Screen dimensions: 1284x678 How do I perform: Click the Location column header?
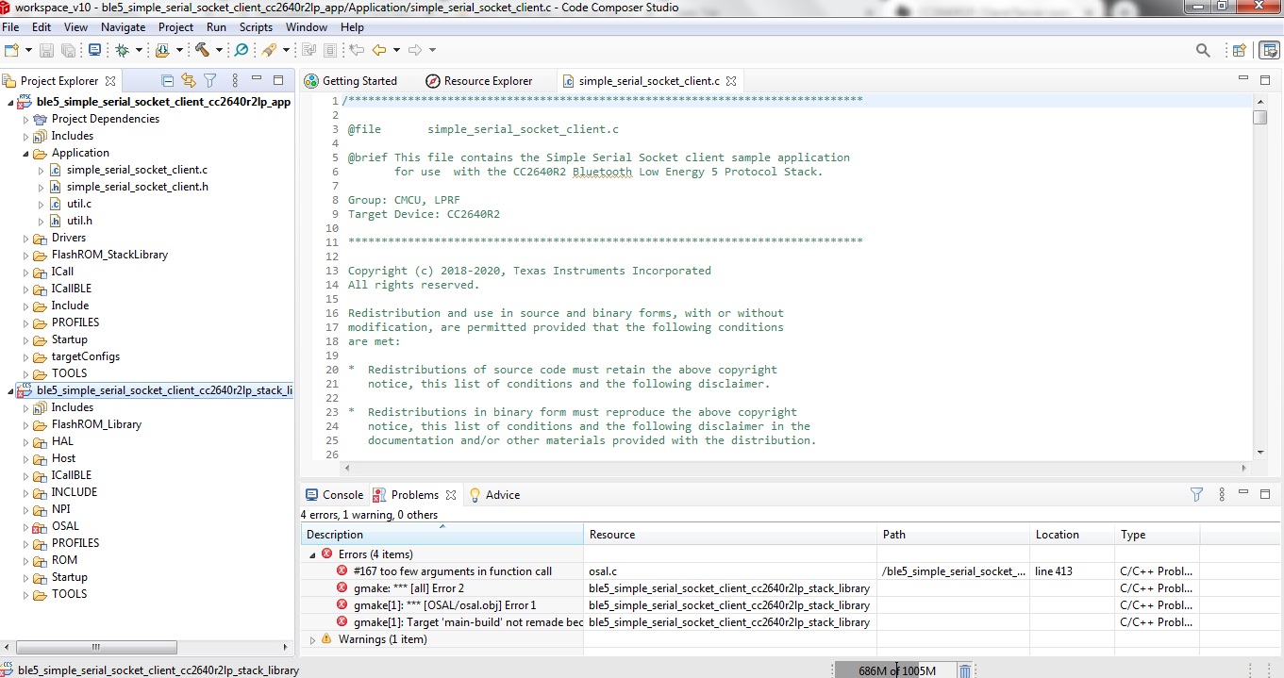(1073, 535)
